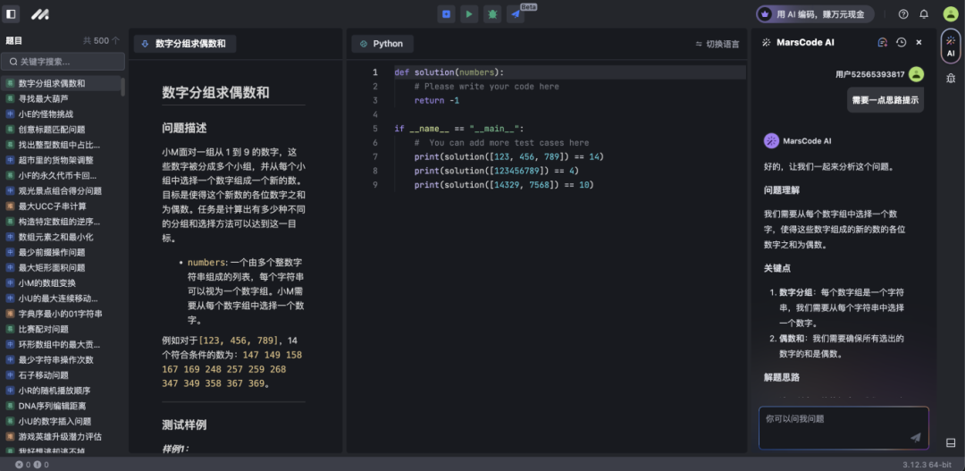965x471 pixels.
Task: Open user avatar menu in top bar
Action: [950, 14]
